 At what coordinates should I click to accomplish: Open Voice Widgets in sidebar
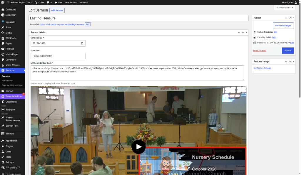click(12, 65)
